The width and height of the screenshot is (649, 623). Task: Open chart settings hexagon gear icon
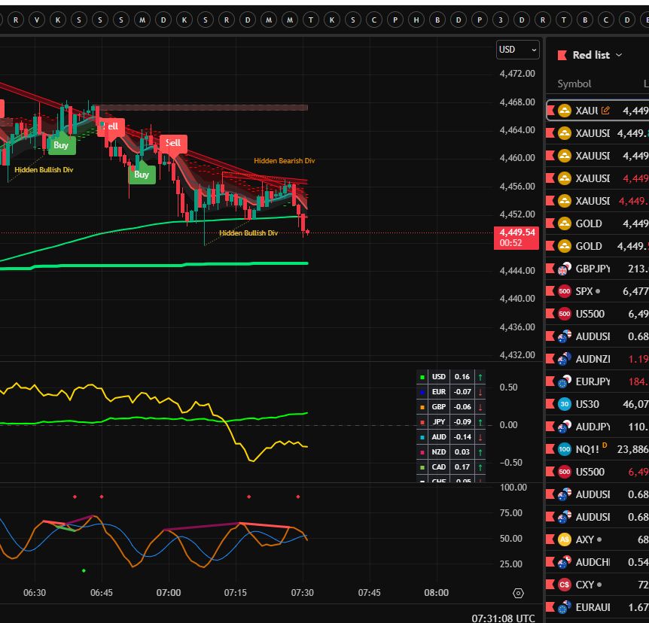coord(518,593)
